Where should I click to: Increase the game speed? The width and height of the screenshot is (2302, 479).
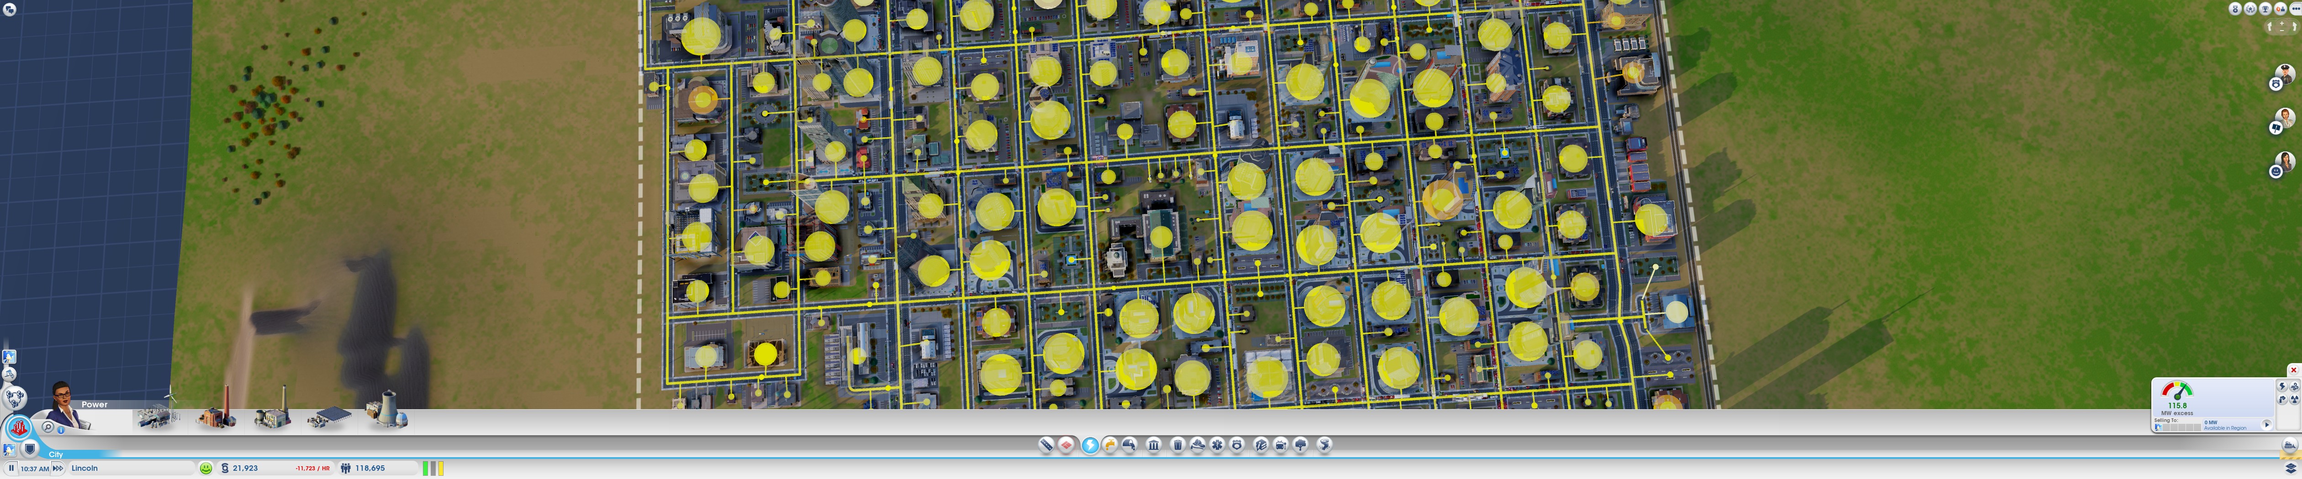pos(58,469)
